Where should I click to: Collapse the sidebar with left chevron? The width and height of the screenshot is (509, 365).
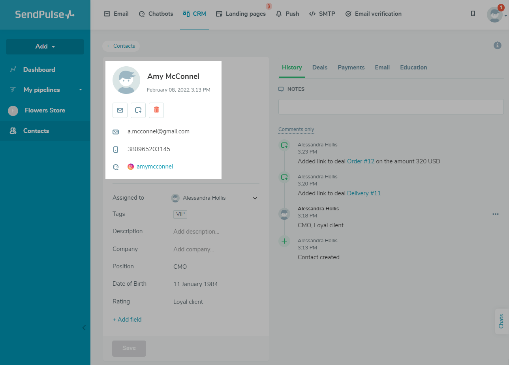tap(84, 328)
